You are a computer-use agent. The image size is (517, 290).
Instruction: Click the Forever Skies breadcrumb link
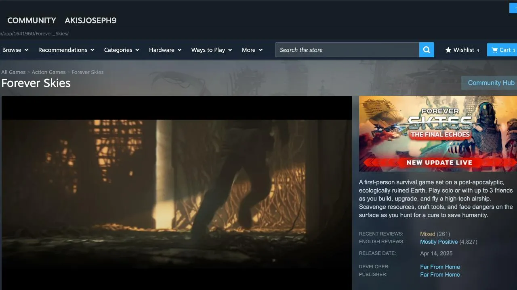pyautogui.click(x=88, y=72)
